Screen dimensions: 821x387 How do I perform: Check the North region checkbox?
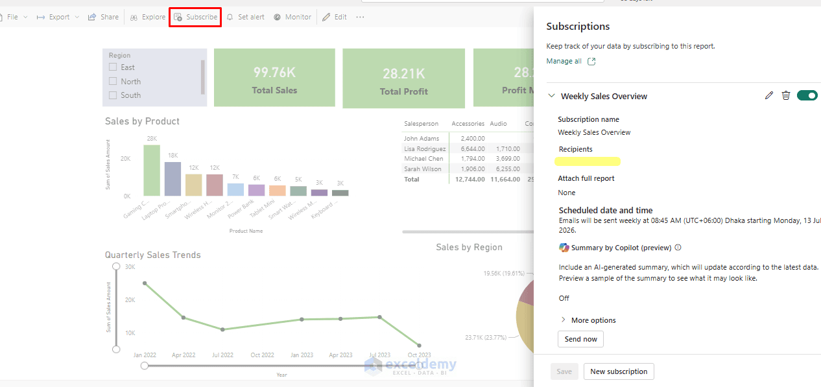[x=113, y=81]
